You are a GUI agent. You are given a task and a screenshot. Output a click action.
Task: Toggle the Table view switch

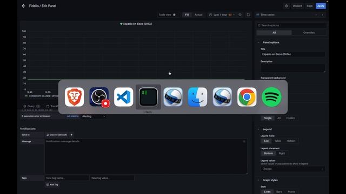point(174,15)
